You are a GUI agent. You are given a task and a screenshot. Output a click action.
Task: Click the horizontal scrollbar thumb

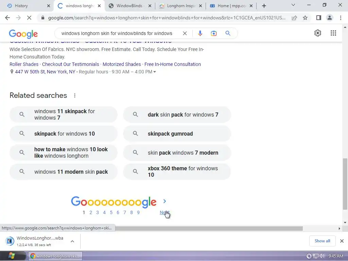click(209, 228)
